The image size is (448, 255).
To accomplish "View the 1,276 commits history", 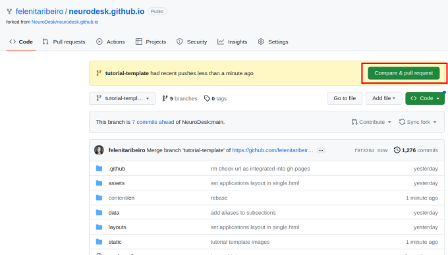I will point(416,150).
